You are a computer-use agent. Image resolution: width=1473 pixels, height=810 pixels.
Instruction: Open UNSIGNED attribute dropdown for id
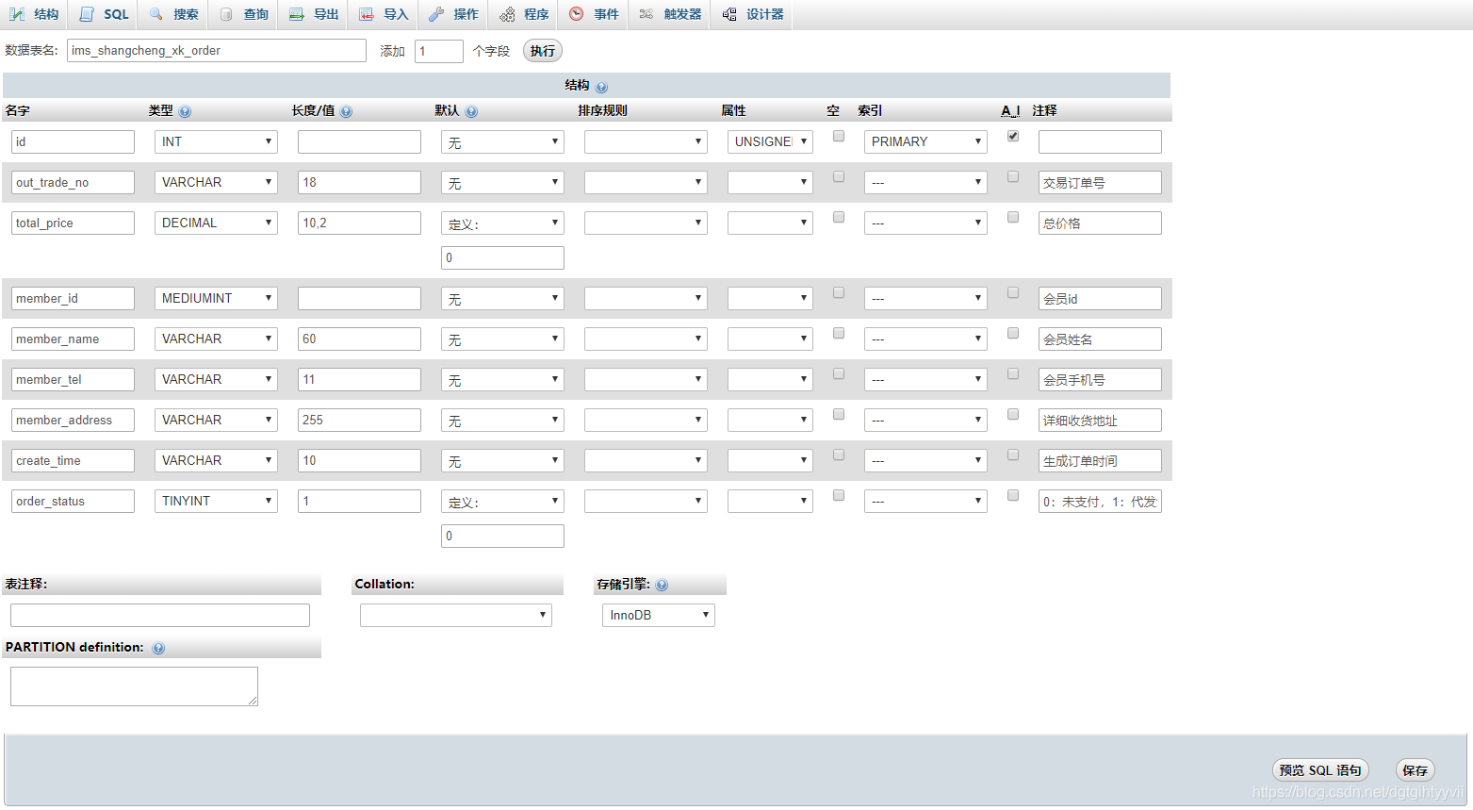tap(770, 141)
